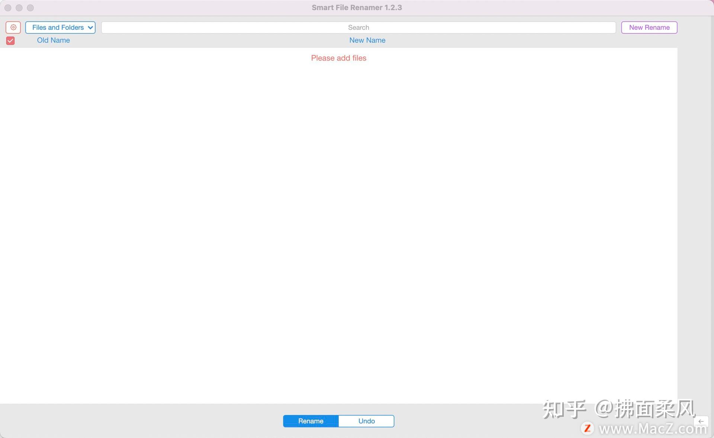Screen dimensions: 714x438
Task: Click the Smart File Renamer 1.2.3 title
Action: pos(357,7)
